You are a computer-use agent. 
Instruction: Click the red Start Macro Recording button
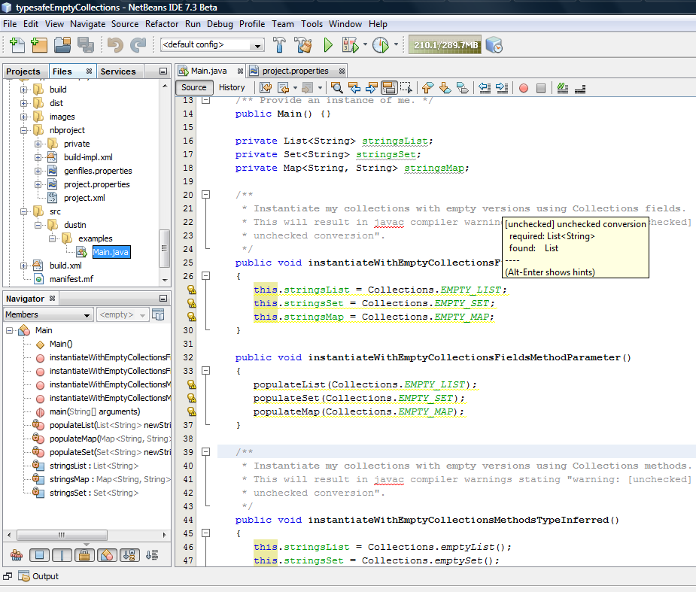tap(524, 88)
